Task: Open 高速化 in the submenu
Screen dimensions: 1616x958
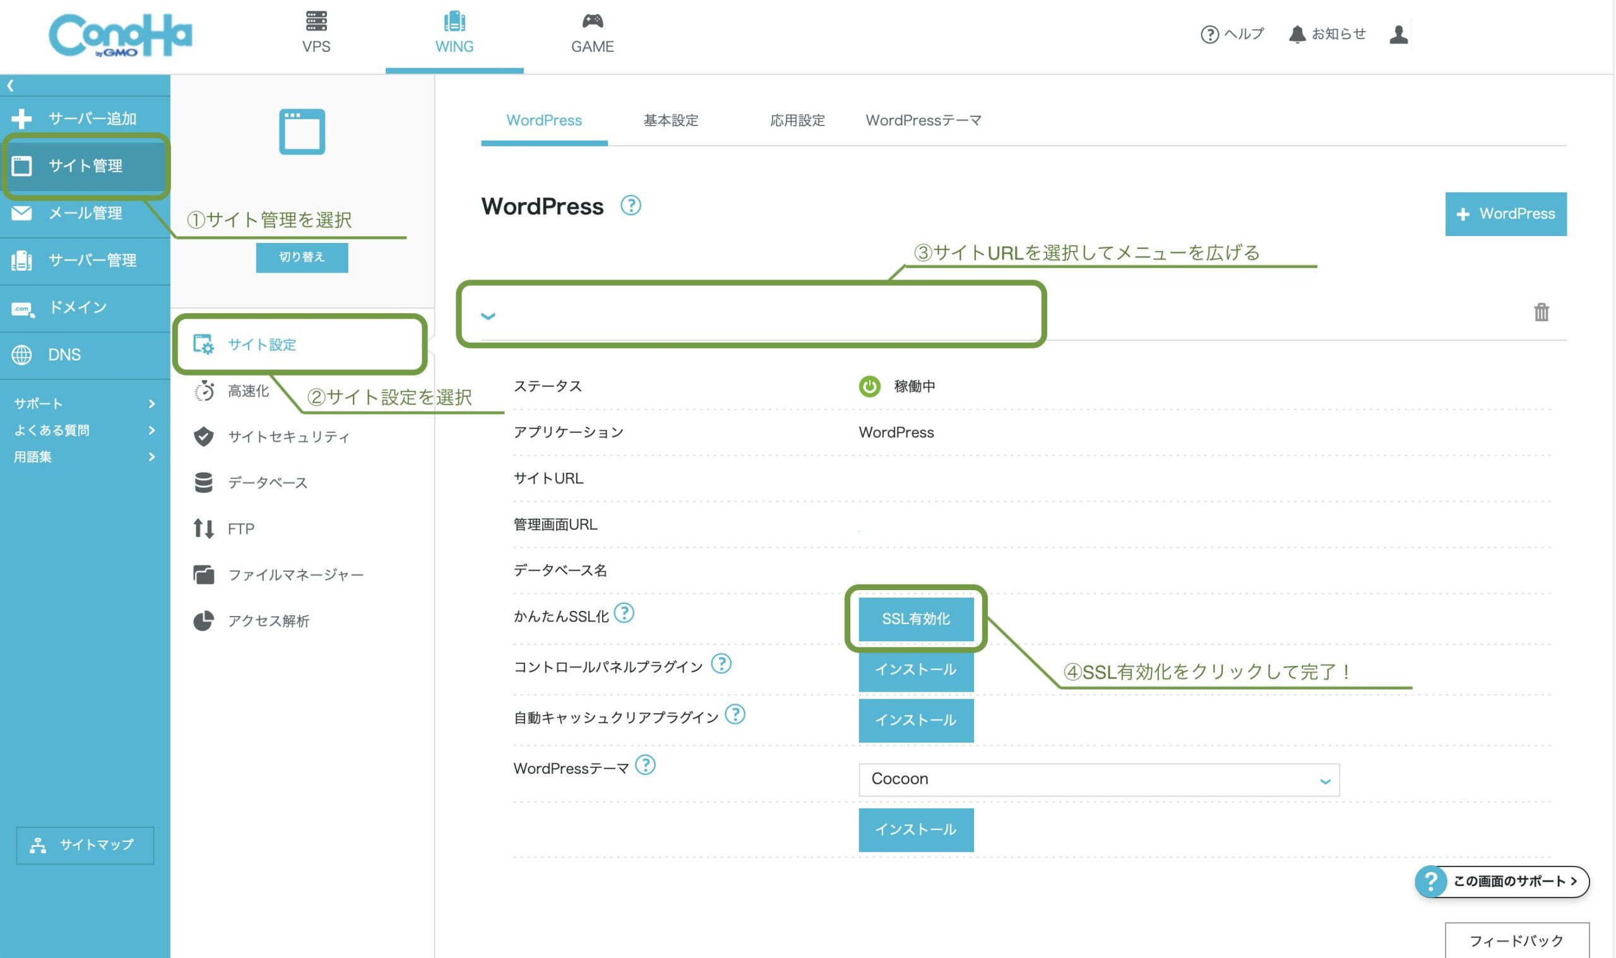Action: [231, 391]
